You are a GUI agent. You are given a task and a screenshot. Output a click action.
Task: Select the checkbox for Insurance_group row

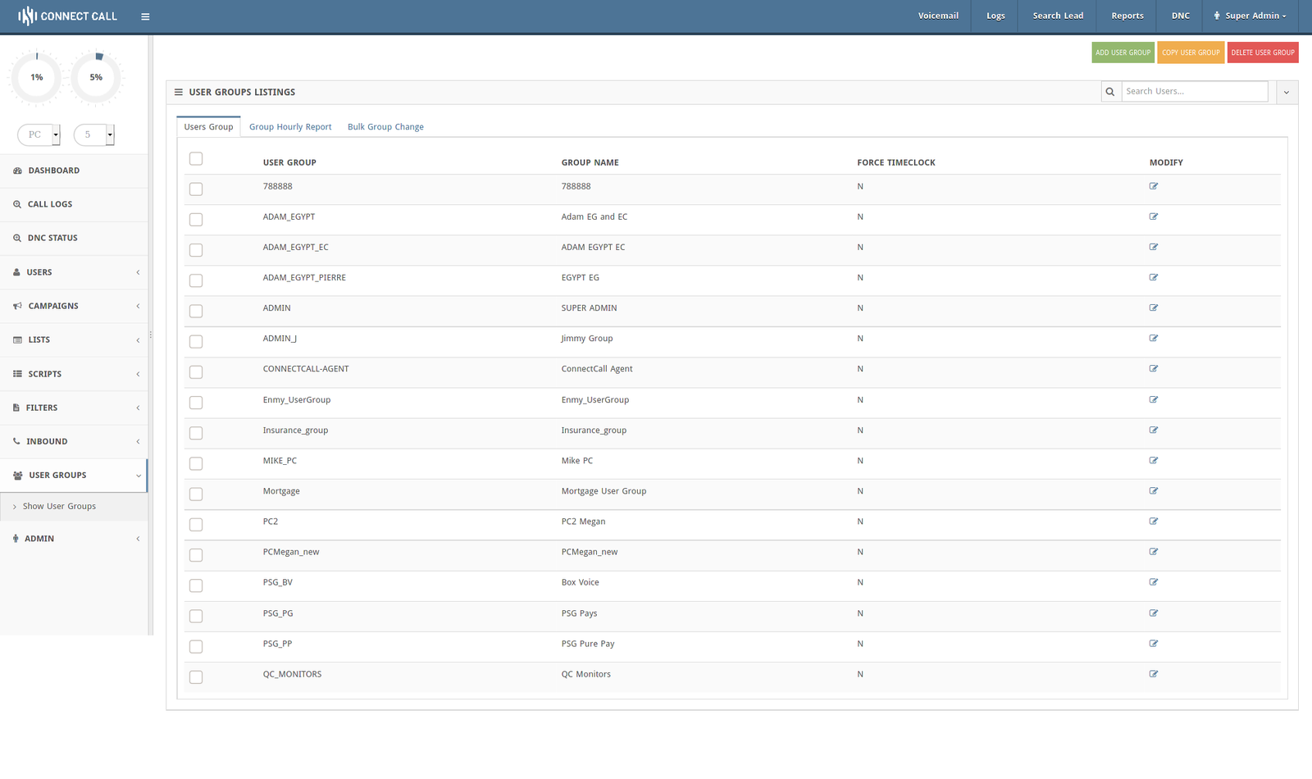tap(196, 433)
